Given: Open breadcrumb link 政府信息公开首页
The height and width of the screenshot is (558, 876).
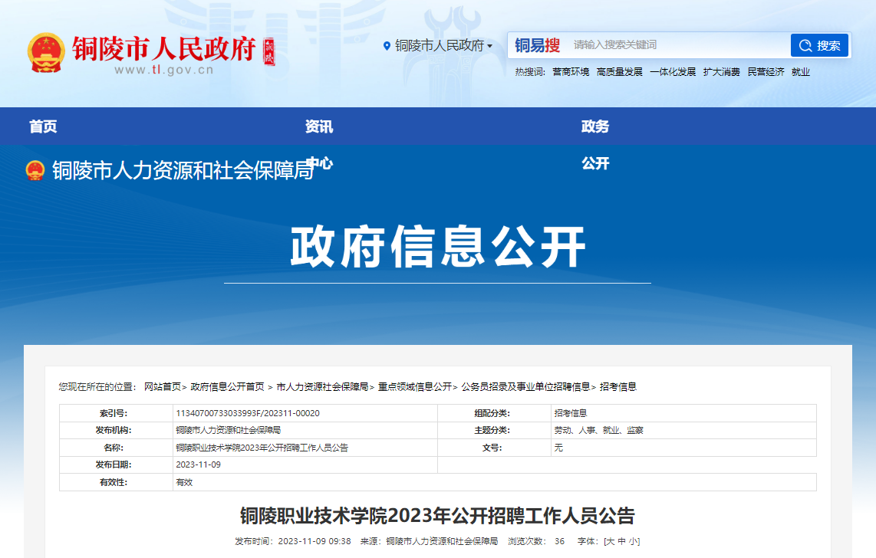Looking at the screenshot, I should point(227,387).
